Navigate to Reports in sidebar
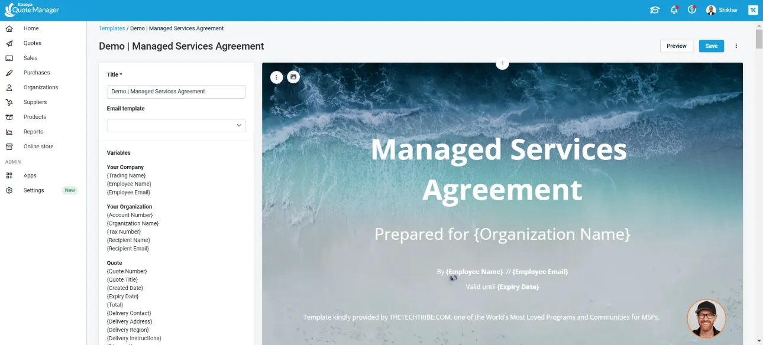Screen dimensions: 763x345 (33, 132)
